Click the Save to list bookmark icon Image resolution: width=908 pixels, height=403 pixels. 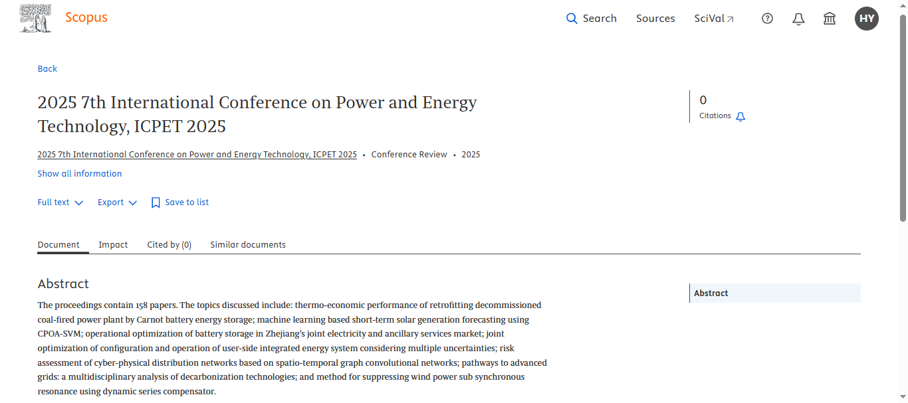click(x=156, y=202)
